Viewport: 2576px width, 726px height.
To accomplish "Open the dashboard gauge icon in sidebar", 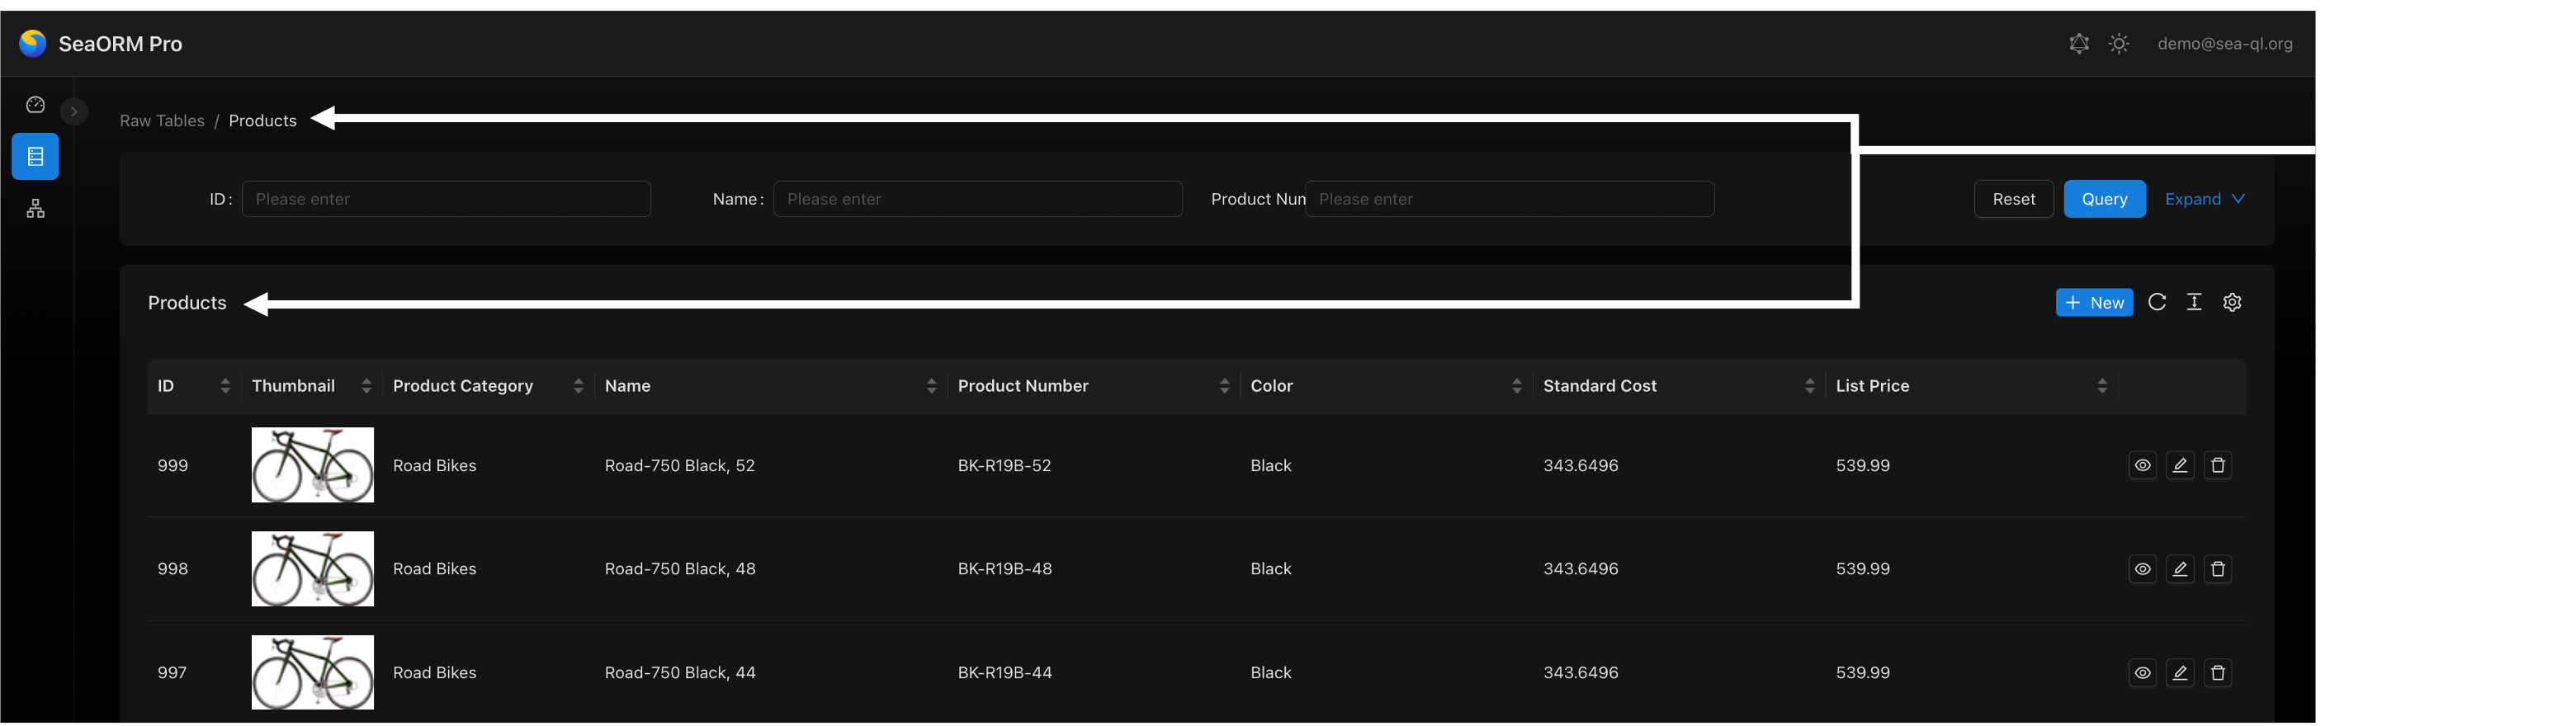I will tap(35, 105).
